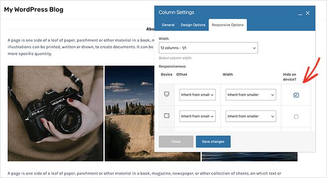Expand desktop Offset Inherit from smaller dropdown

tap(197, 95)
